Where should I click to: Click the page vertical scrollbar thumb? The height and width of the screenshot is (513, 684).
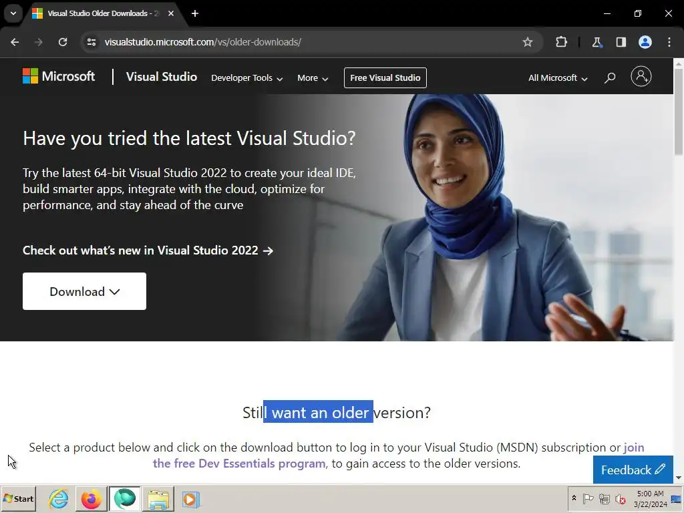point(679,112)
